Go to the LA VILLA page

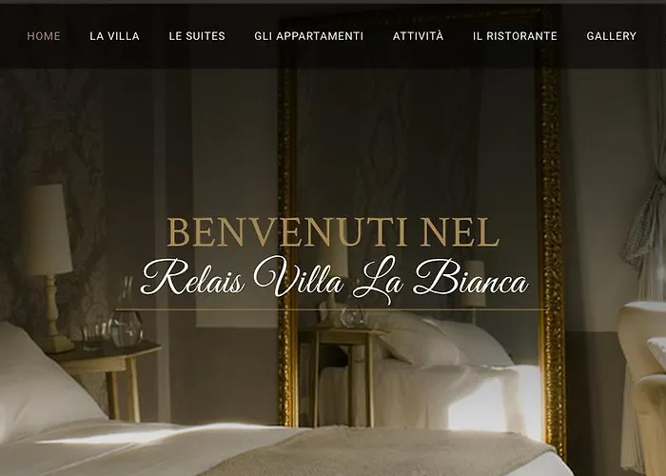tap(115, 36)
